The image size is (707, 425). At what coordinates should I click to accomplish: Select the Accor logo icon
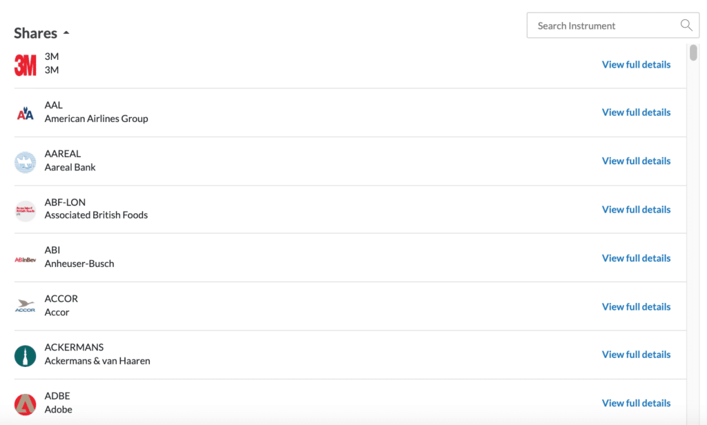click(26, 306)
